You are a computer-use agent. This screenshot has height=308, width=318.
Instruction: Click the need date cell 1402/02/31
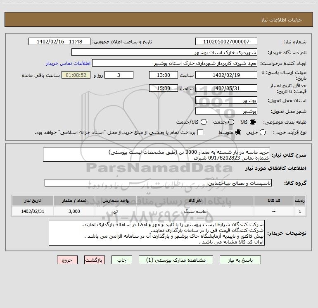33,211
